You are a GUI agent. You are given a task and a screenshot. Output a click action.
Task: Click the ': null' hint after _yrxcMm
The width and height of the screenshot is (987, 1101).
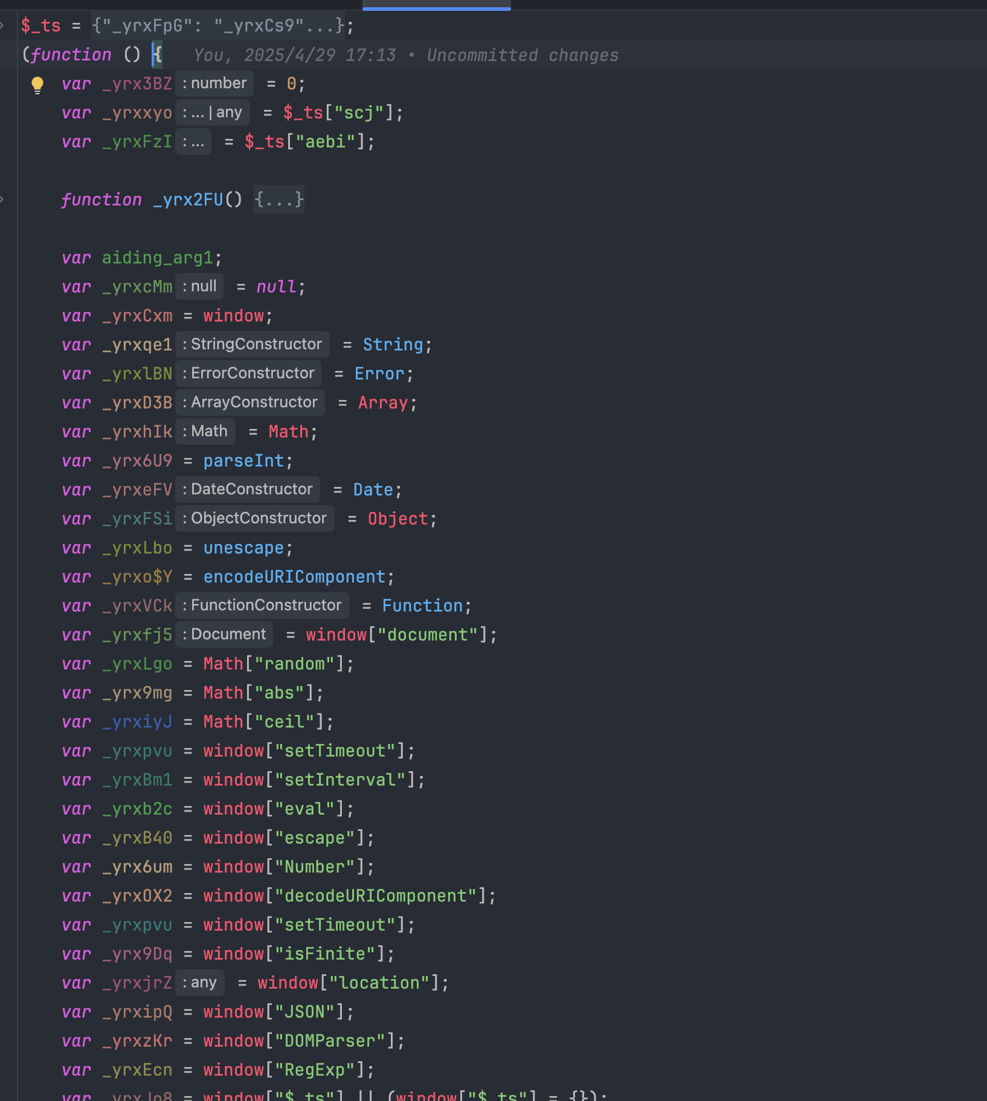[199, 286]
